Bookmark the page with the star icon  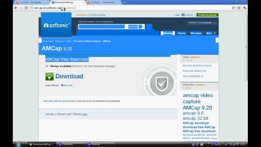[x=233, y=8]
